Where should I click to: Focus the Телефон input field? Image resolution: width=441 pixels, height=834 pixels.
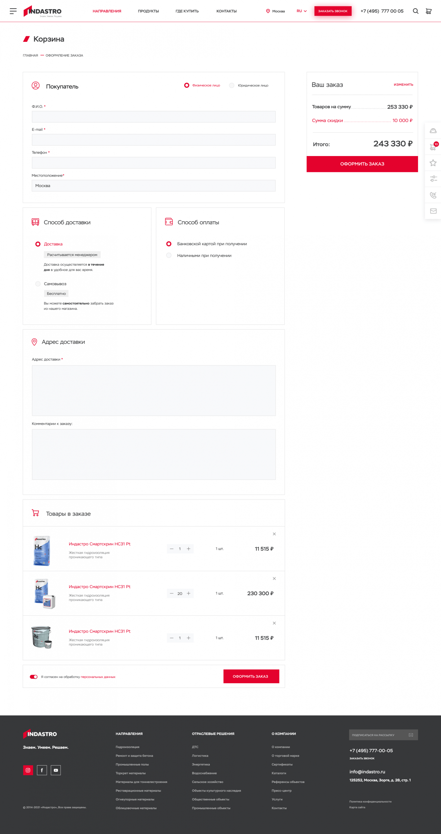pos(154,163)
